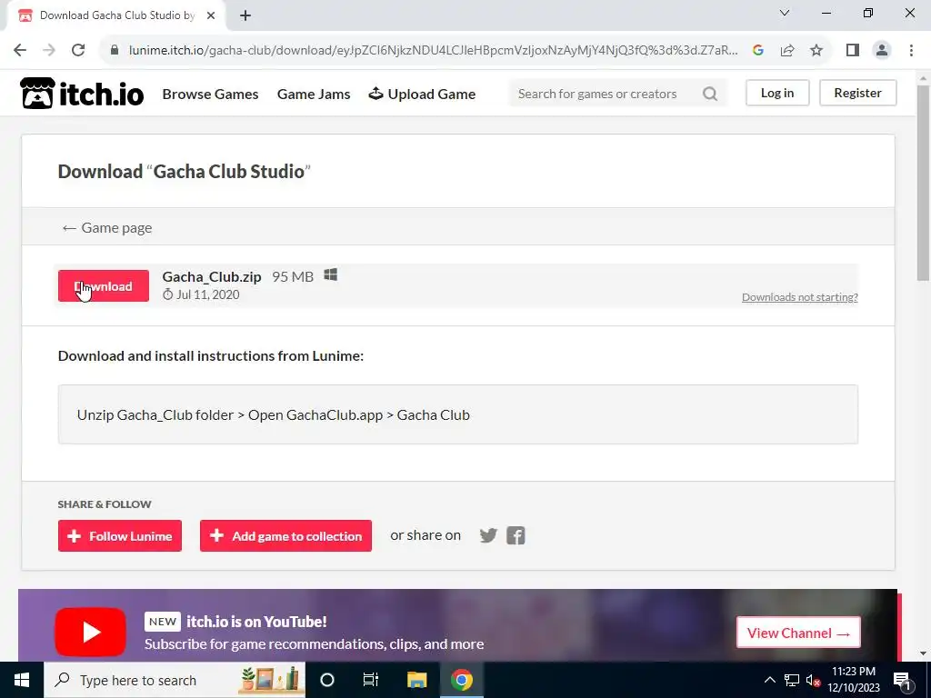Click Downloads not starting? link
This screenshot has height=698, width=931.
pos(799,297)
